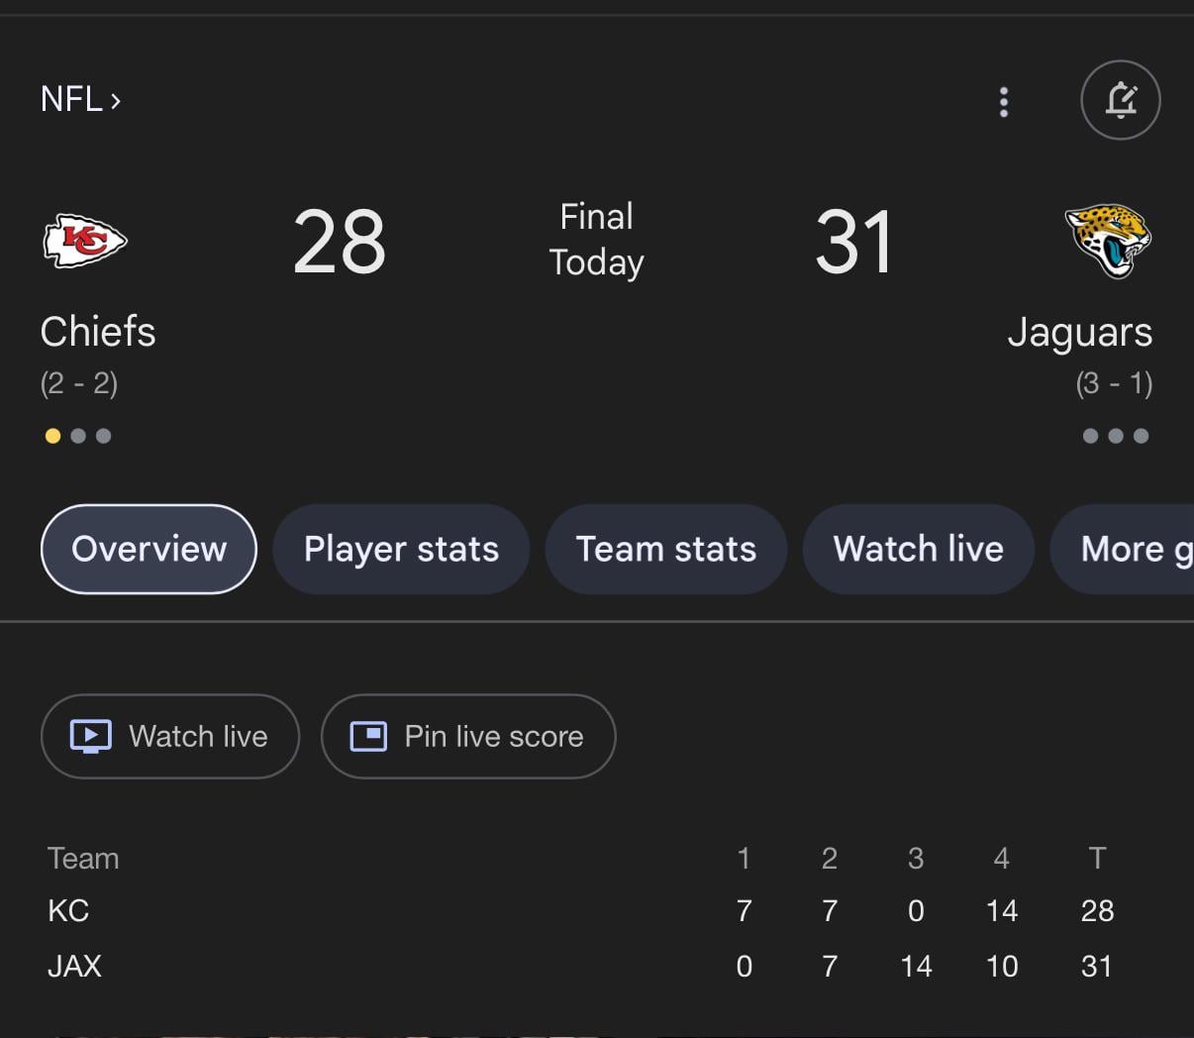Screen dimensions: 1194x1038
Task: Open the three-dot more options menu
Action: coord(1004,101)
